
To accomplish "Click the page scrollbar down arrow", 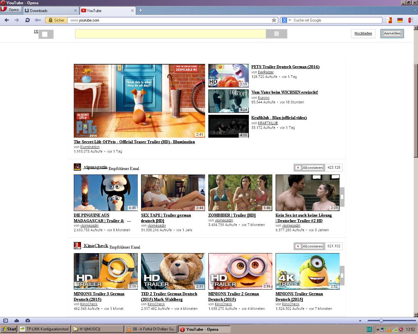I will [416, 315].
